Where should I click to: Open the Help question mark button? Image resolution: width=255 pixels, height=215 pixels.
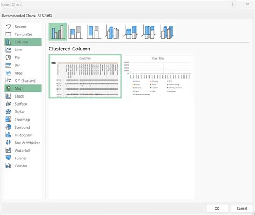tap(232, 4)
